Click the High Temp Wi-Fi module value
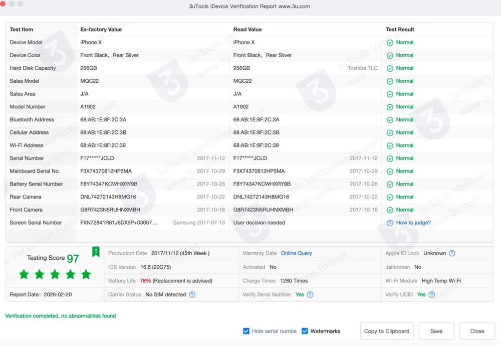The image size is (501, 345). coord(441,281)
